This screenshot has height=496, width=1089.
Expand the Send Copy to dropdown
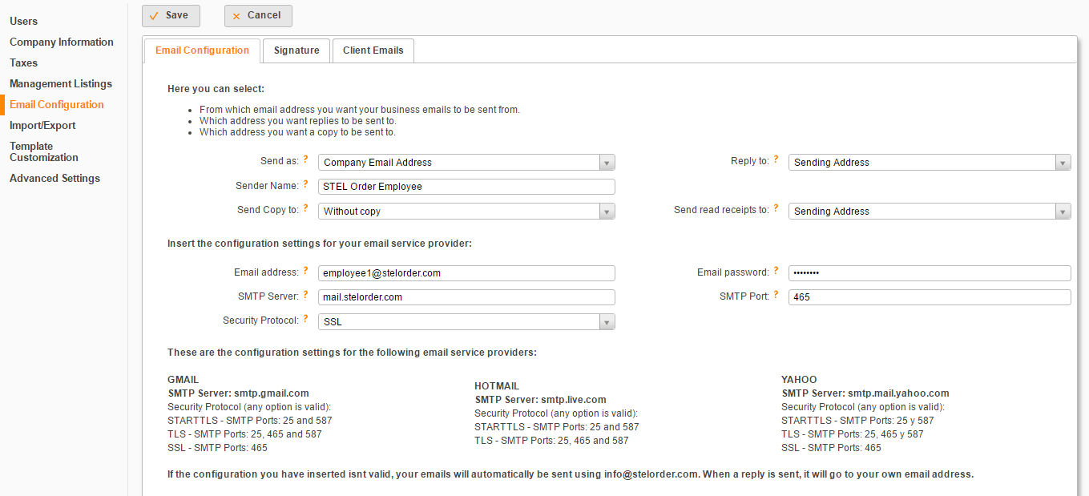[x=466, y=212]
